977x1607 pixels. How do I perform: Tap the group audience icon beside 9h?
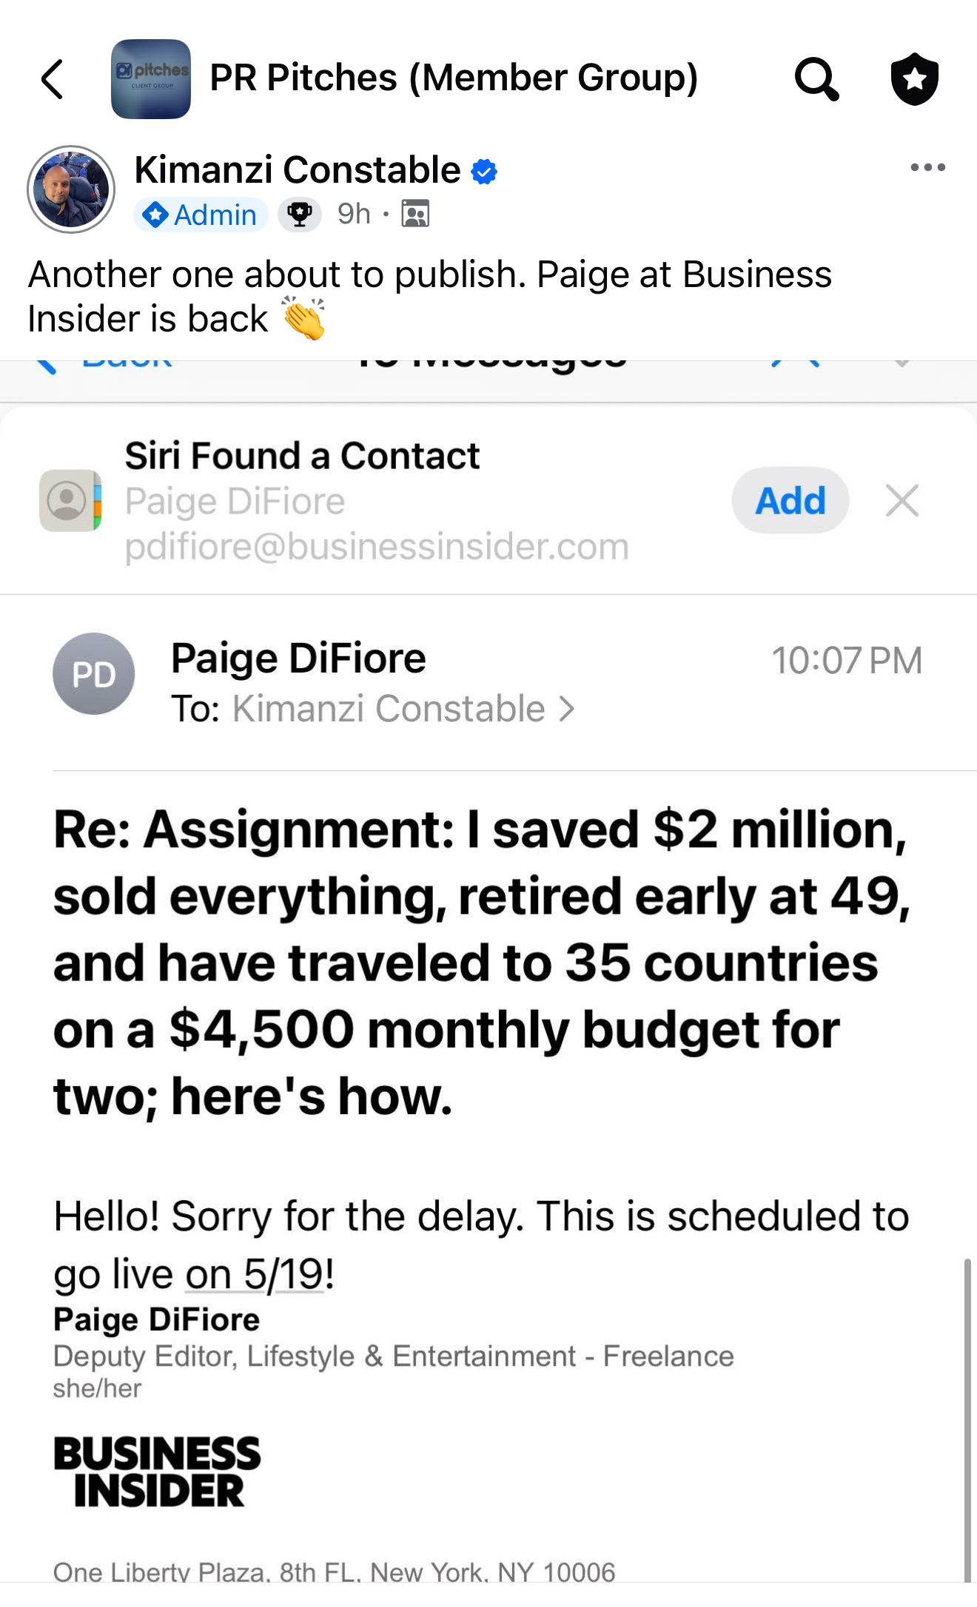415,214
